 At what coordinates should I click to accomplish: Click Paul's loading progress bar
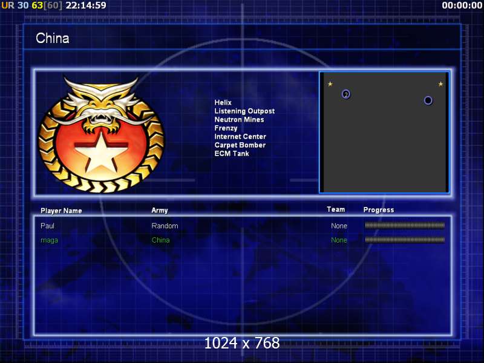(x=405, y=226)
